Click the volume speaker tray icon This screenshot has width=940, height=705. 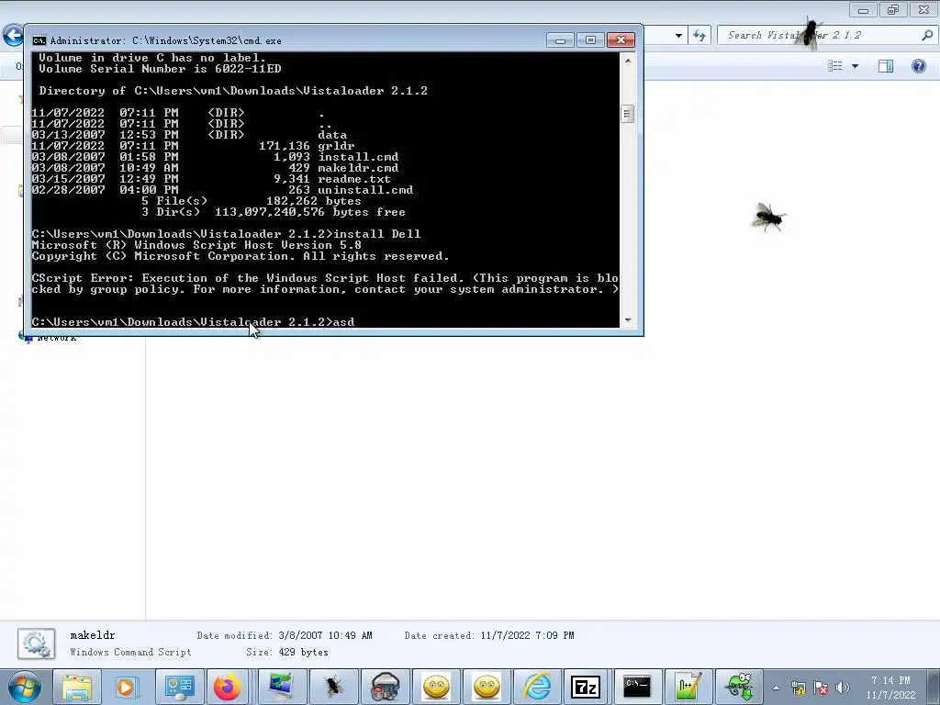(843, 688)
